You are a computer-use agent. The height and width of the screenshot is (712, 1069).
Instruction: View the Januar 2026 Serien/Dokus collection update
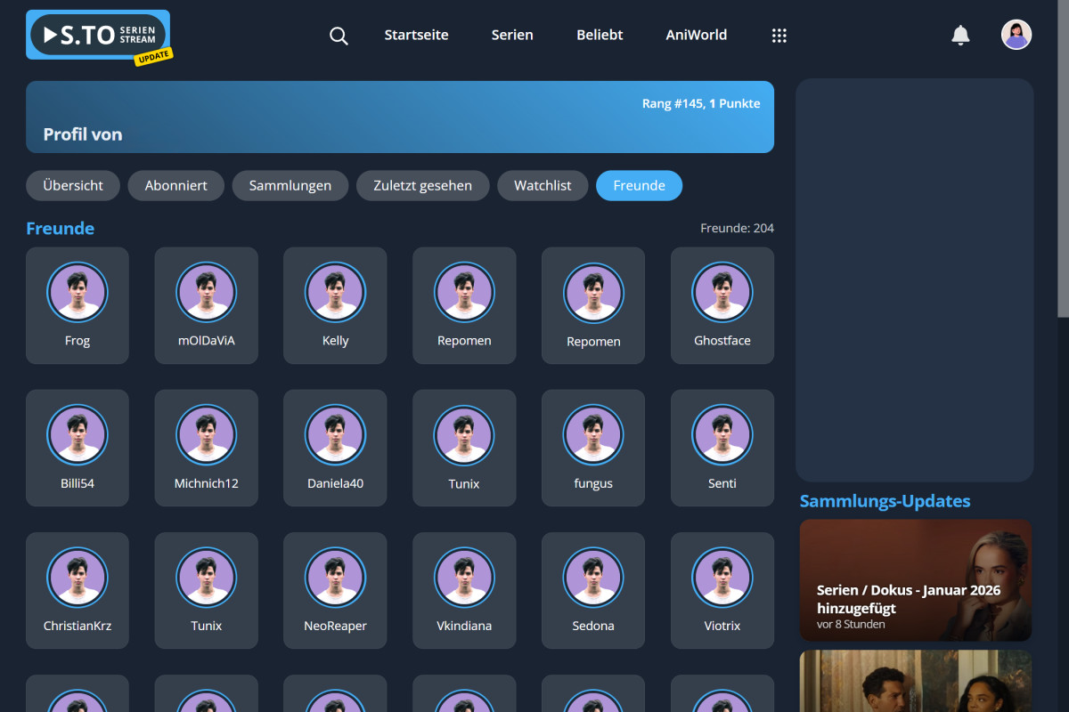point(915,580)
